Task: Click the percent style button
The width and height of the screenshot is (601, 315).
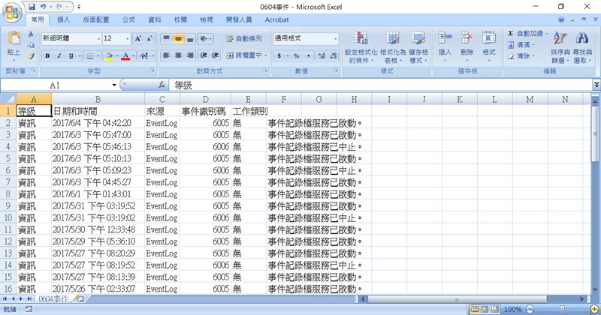Action: (296, 56)
